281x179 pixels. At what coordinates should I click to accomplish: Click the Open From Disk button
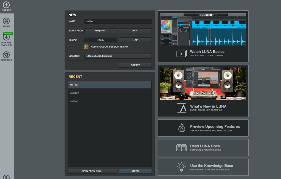[92, 171]
